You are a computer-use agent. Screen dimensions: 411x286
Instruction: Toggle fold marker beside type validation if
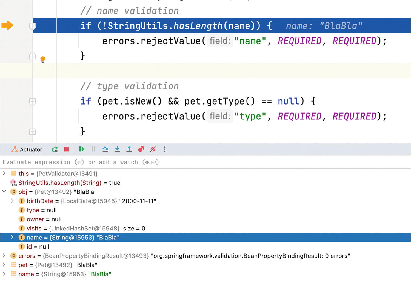(x=32, y=102)
